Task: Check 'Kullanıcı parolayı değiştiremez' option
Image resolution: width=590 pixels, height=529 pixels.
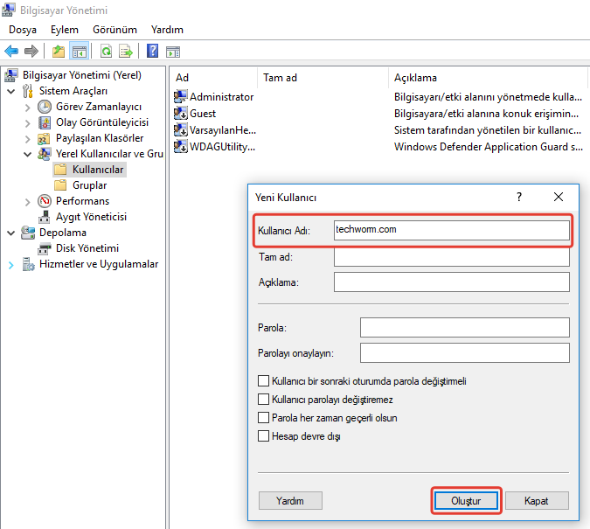Action: pos(264,400)
